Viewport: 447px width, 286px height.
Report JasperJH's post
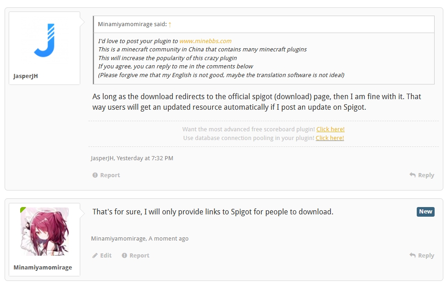(106, 175)
